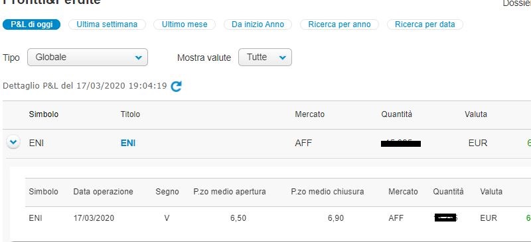The height and width of the screenshot is (242, 531).
Task: Switch to Ultimo mese filter
Action: point(185,24)
